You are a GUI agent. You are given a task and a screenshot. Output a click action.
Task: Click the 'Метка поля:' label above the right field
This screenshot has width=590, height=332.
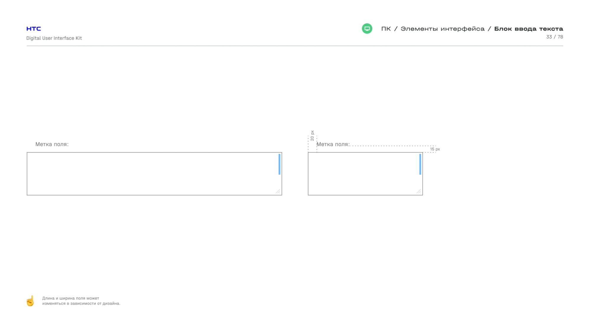pos(333,144)
